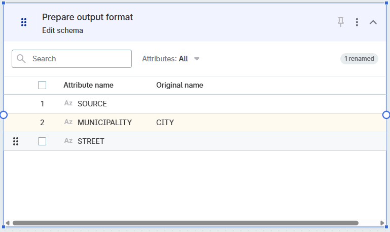
Task: Open the three-dot options menu
Action: pyautogui.click(x=357, y=22)
